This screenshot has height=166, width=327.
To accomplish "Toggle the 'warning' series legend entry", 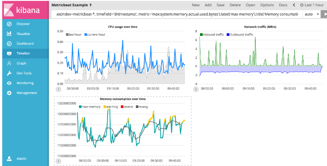I will point(111,107).
